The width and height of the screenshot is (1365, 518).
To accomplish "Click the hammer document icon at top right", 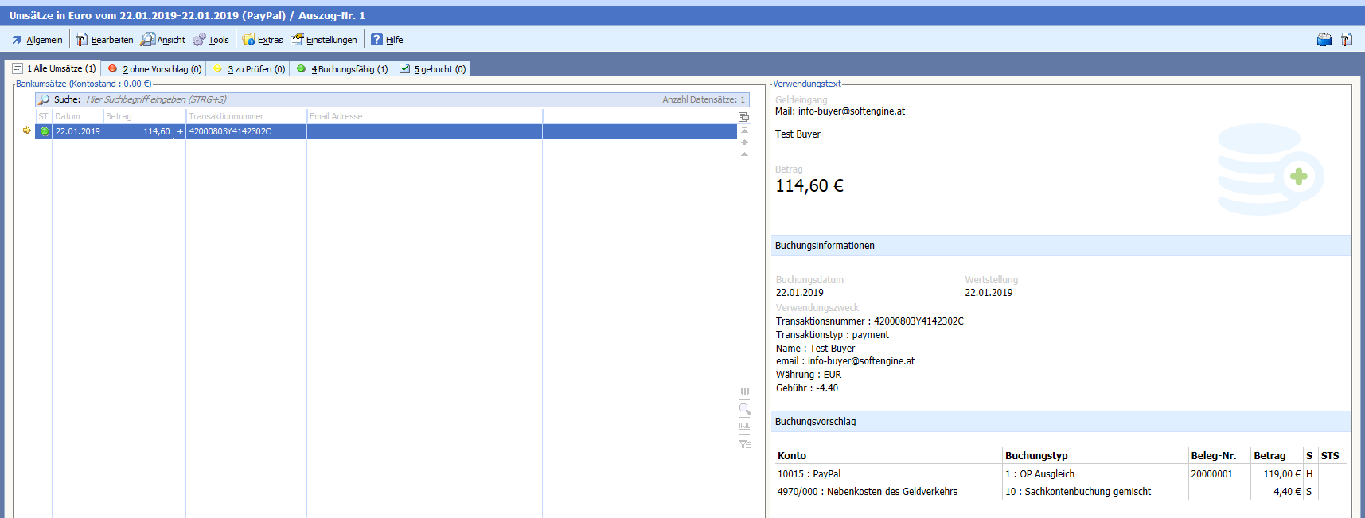I will click(x=1347, y=40).
